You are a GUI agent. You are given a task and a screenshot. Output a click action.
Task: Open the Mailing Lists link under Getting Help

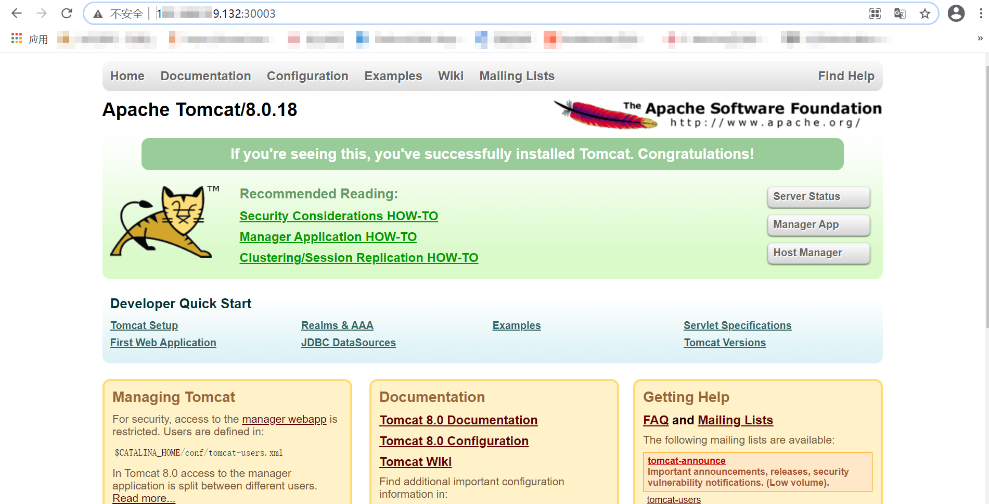click(736, 420)
